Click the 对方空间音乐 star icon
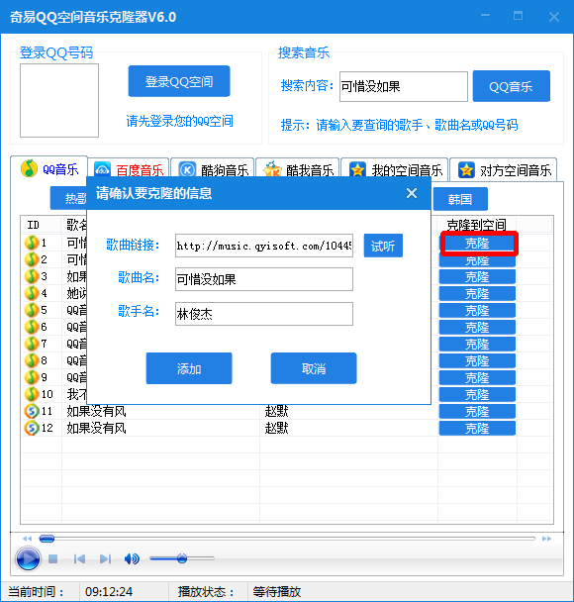The image size is (574, 602). click(x=466, y=169)
